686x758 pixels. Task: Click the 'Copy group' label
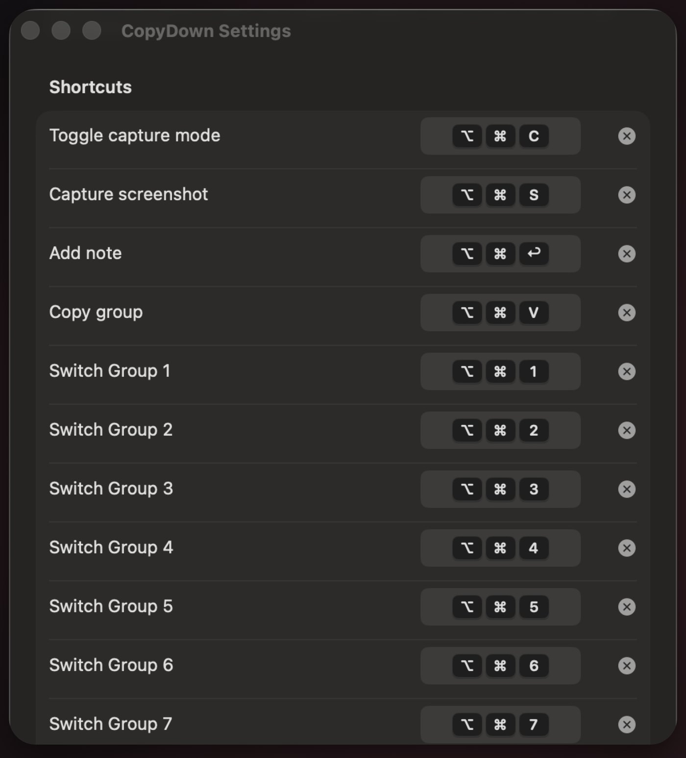point(96,313)
